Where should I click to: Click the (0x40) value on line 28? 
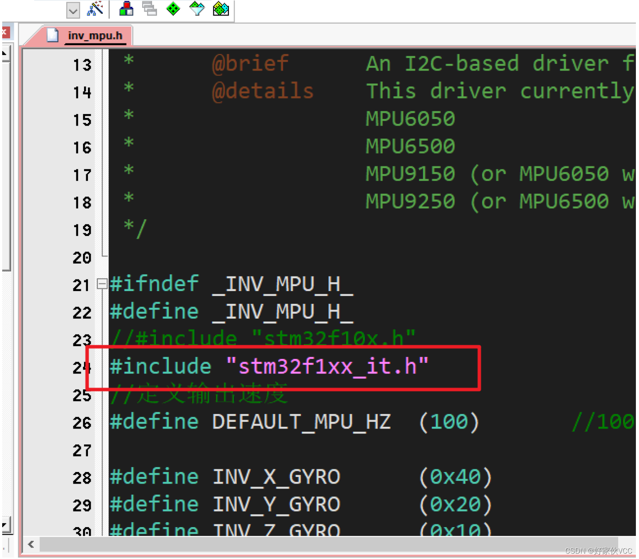coord(455,477)
